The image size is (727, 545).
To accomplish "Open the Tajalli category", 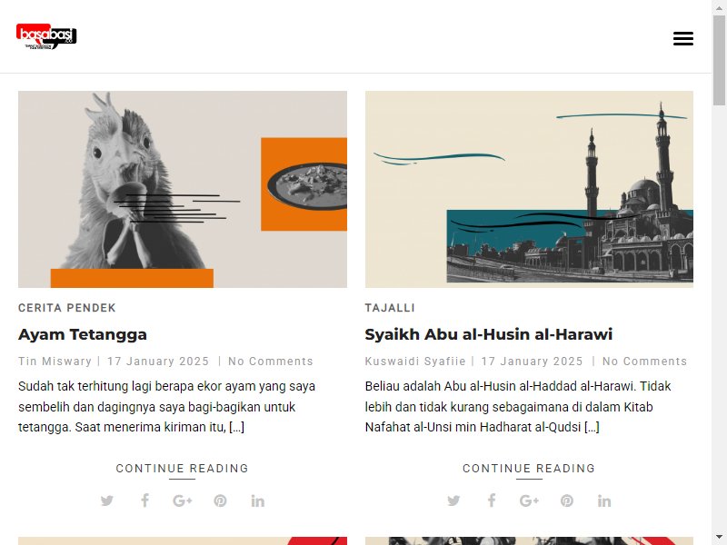I will [x=390, y=308].
